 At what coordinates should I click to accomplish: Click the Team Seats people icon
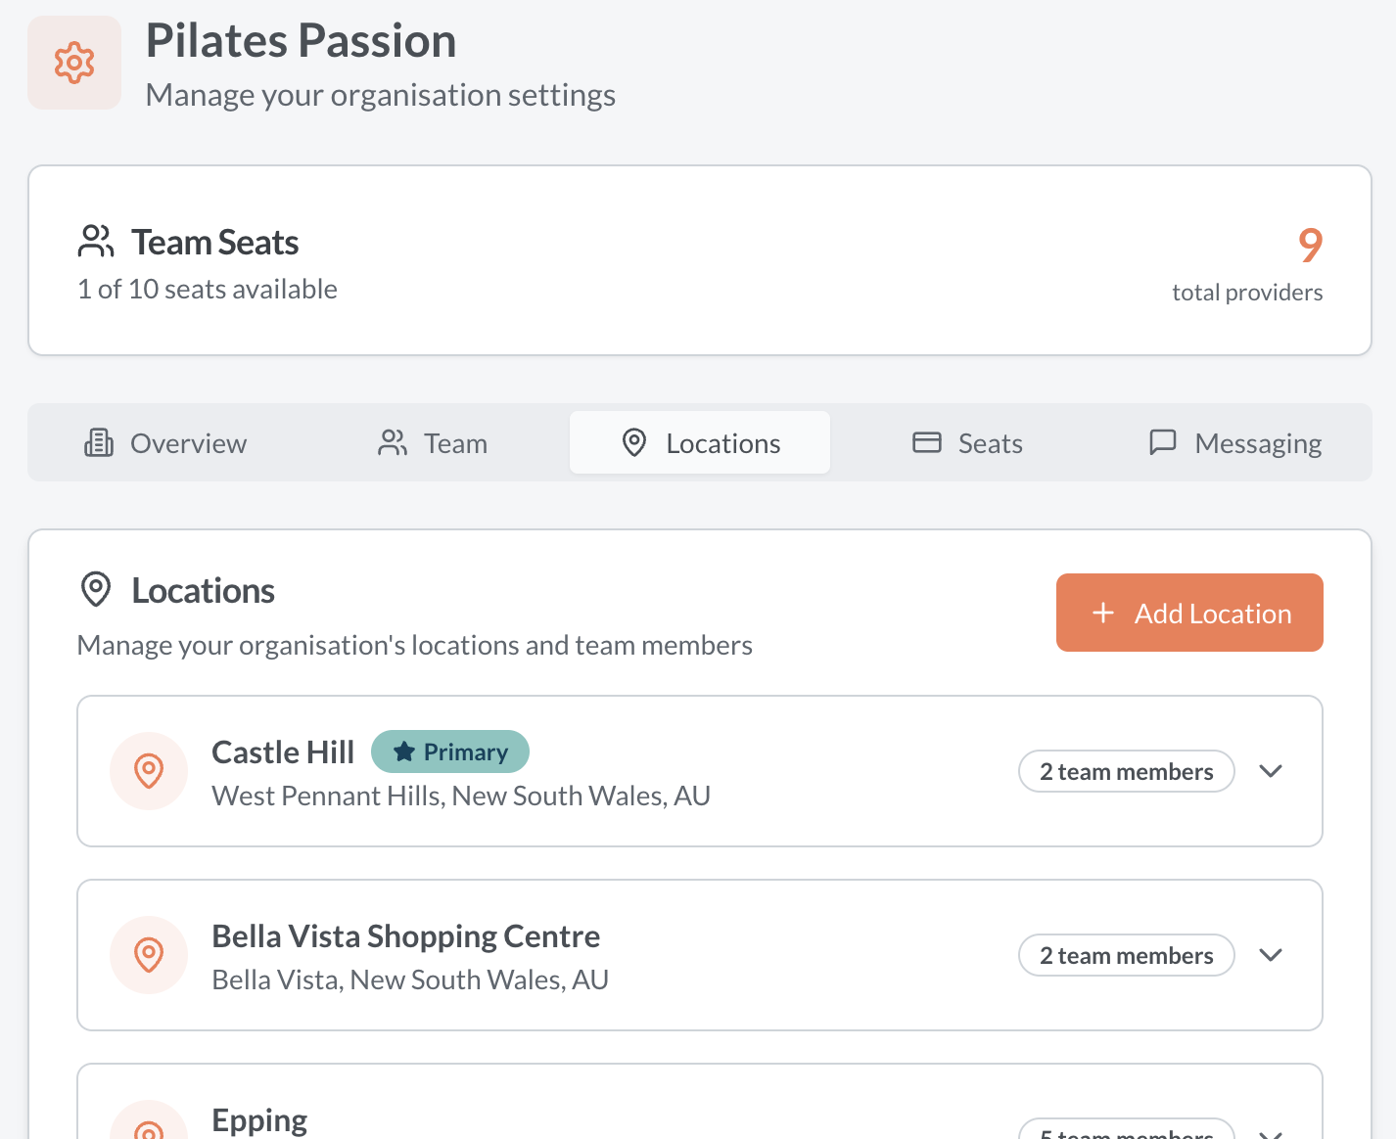click(96, 242)
